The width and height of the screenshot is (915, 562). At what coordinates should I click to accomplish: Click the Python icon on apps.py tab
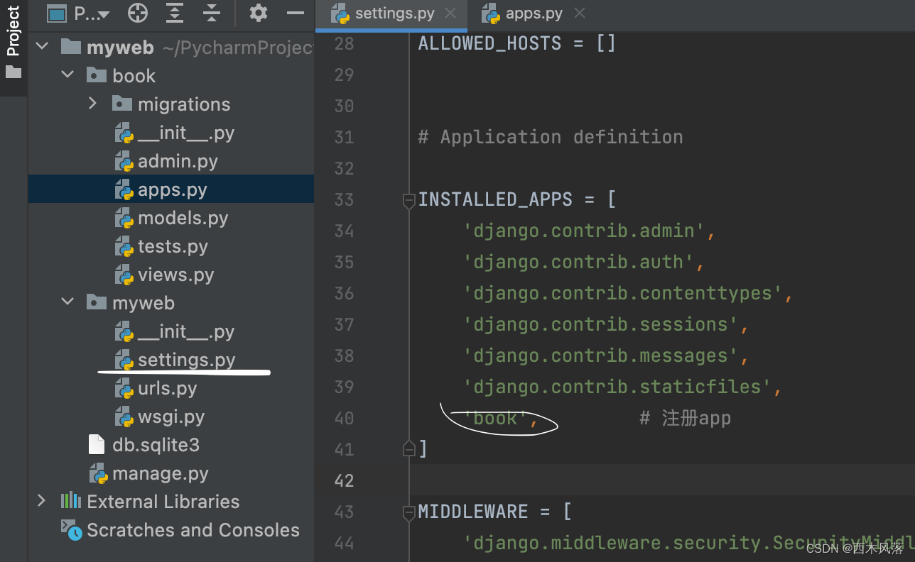(x=490, y=12)
